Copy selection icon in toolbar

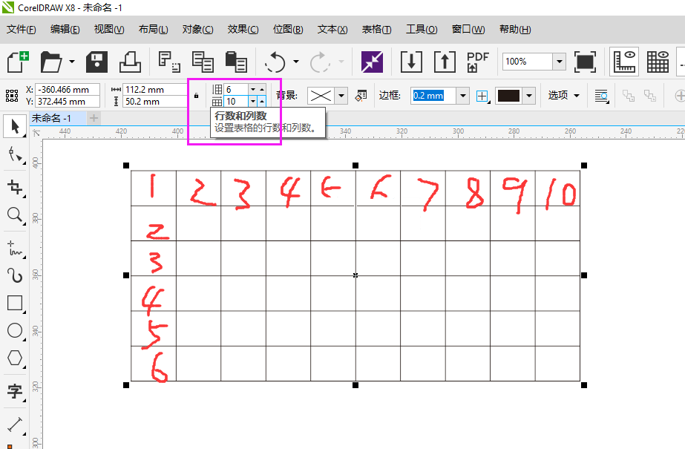click(x=203, y=62)
